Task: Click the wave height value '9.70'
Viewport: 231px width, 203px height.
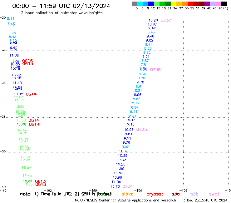Action: [140, 82]
